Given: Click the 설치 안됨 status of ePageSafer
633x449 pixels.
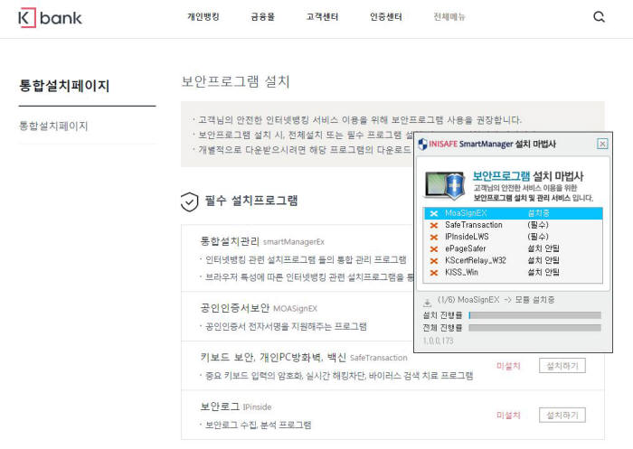Looking at the screenshot, I should point(543,248).
